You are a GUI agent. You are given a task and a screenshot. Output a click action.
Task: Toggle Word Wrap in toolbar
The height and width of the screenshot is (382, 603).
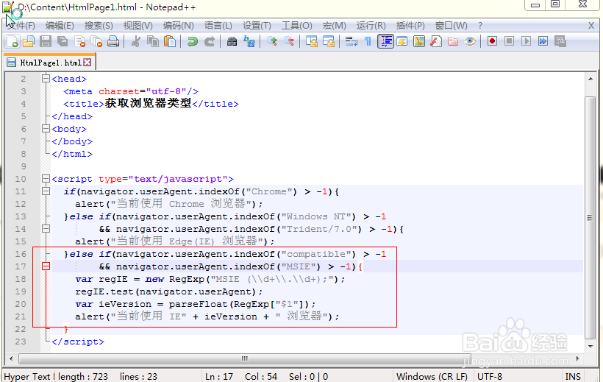pos(351,41)
